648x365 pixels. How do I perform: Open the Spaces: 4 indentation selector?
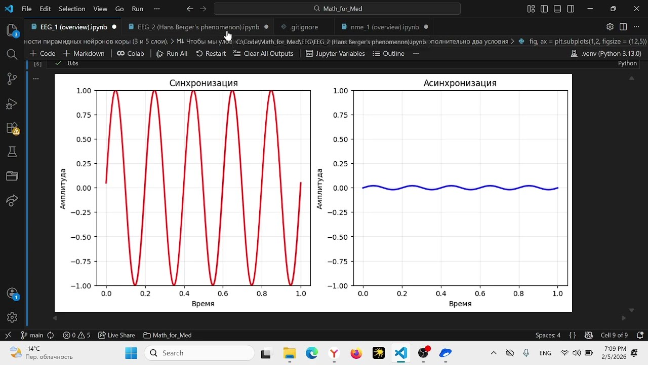548,335
